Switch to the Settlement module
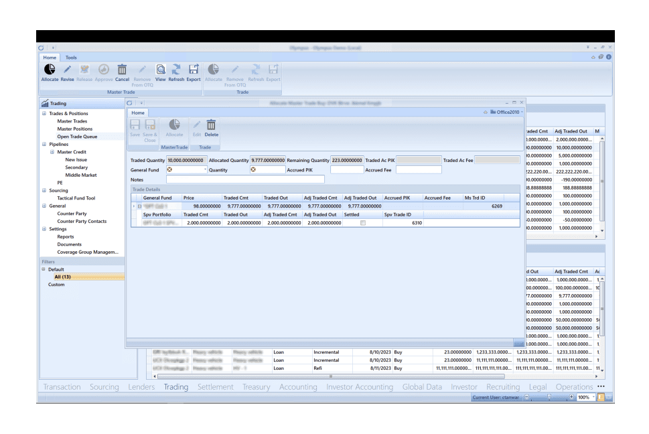Image resolution: width=649 pixels, height=434 pixels. (215, 387)
